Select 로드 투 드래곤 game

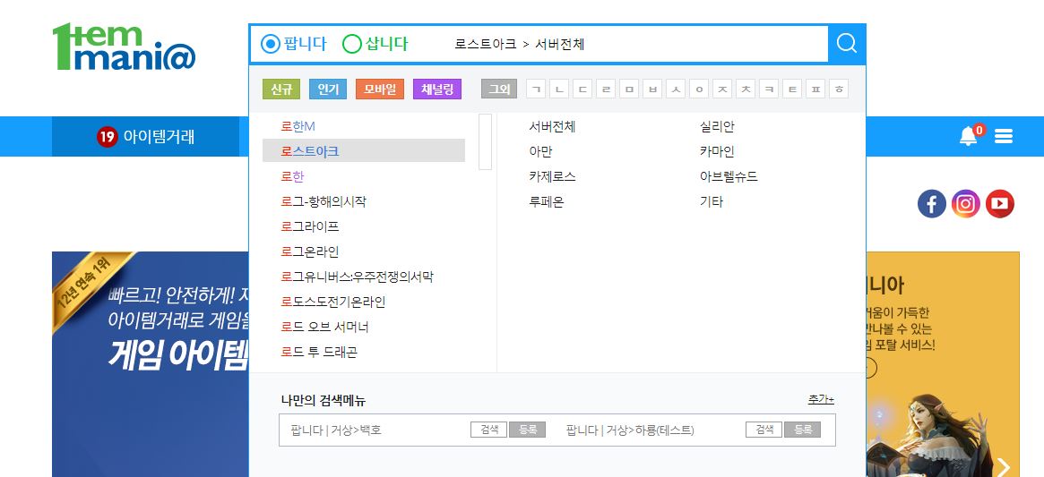click(x=319, y=352)
